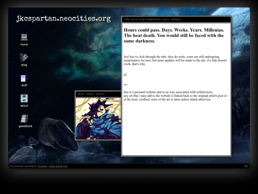Image resolution: width=258 pixels, height=194 pixels.
Task: Click the jkcspartan.neocities.org site title
Action: pyautogui.click(x=64, y=19)
